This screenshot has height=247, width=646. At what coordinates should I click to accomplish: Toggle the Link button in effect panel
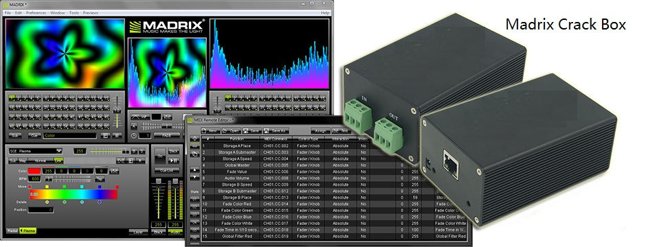coord(58,161)
